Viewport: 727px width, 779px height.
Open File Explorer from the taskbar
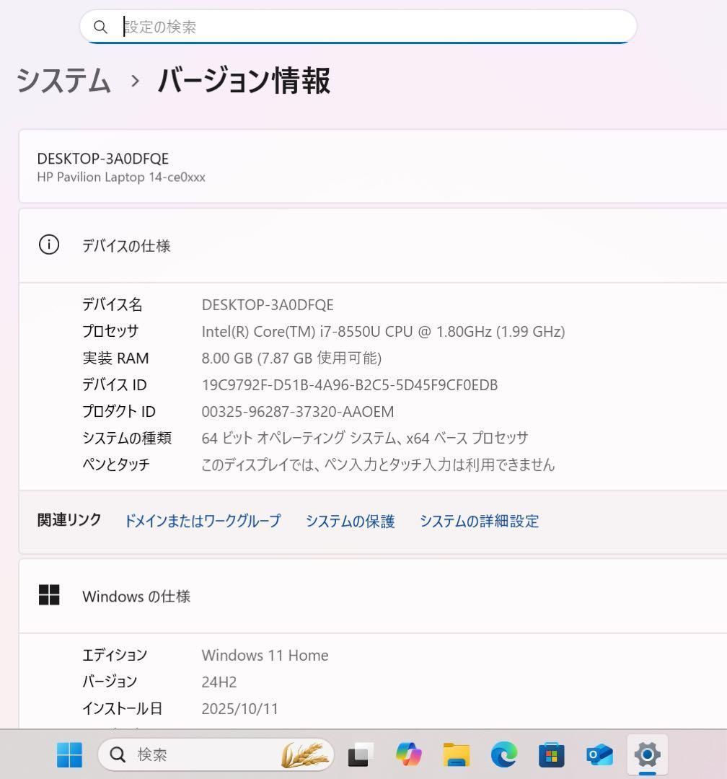coord(454,754)
